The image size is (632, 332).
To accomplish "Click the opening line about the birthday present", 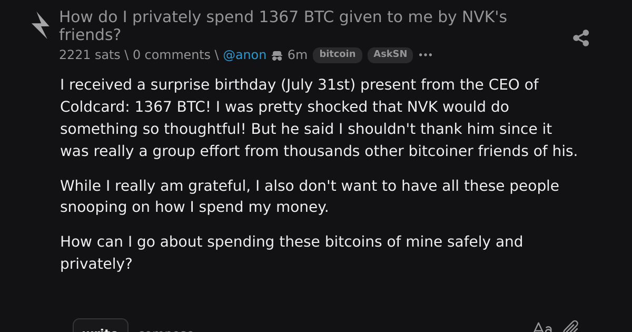I will (299, 84).
